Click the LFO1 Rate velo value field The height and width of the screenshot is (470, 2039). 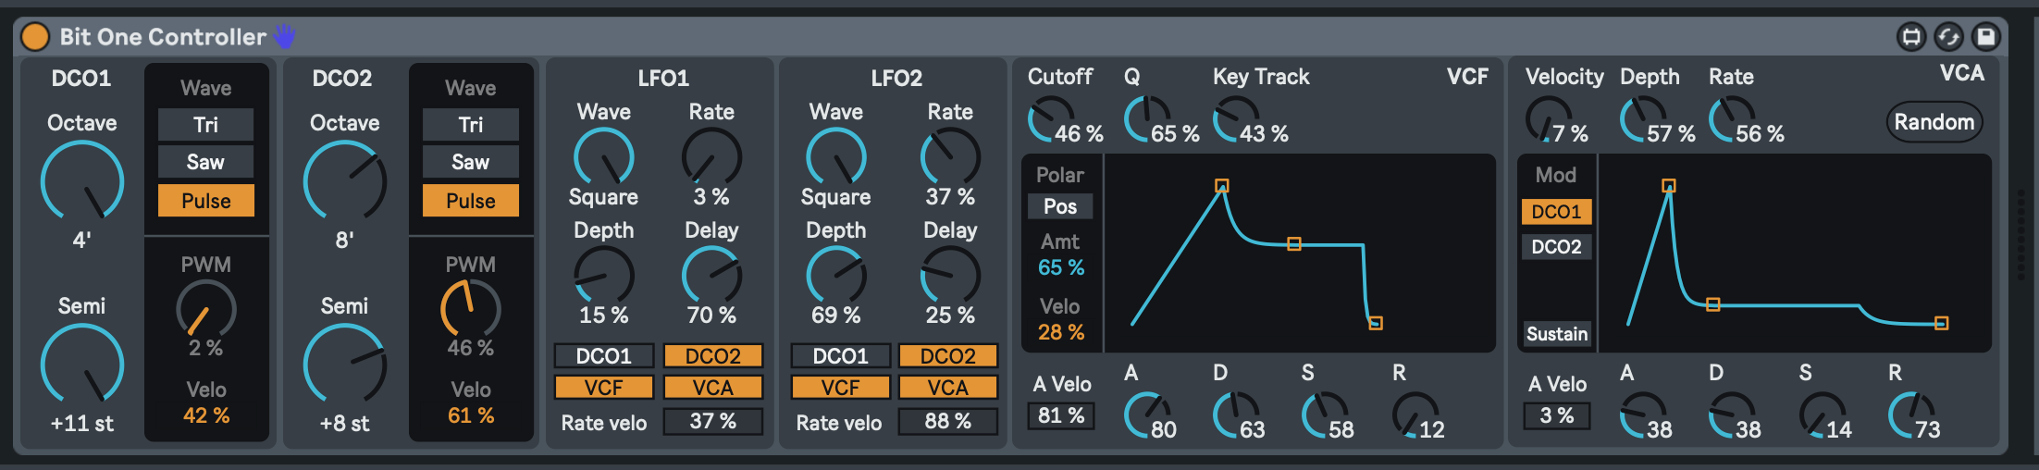click(x=712, y=422)
